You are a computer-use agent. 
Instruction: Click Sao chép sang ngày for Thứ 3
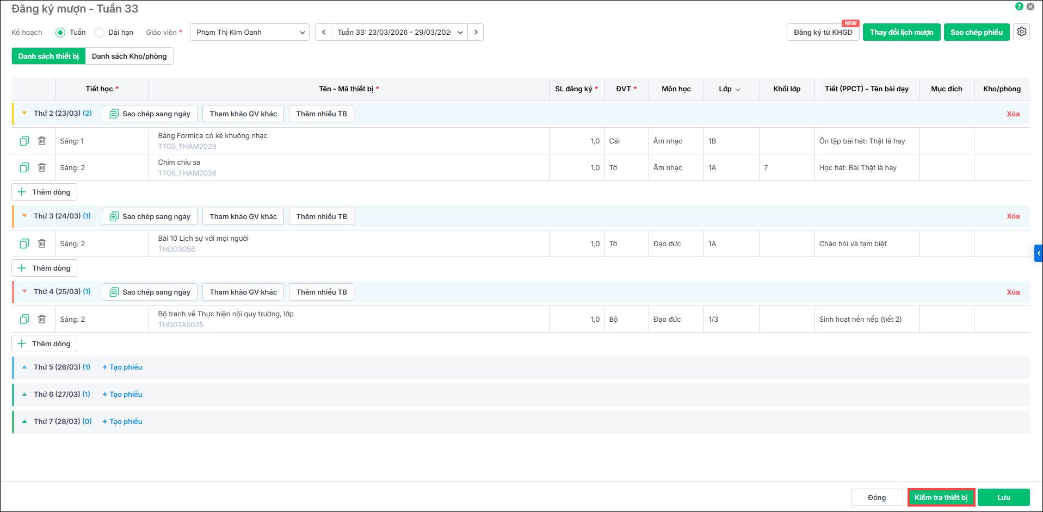150,216
